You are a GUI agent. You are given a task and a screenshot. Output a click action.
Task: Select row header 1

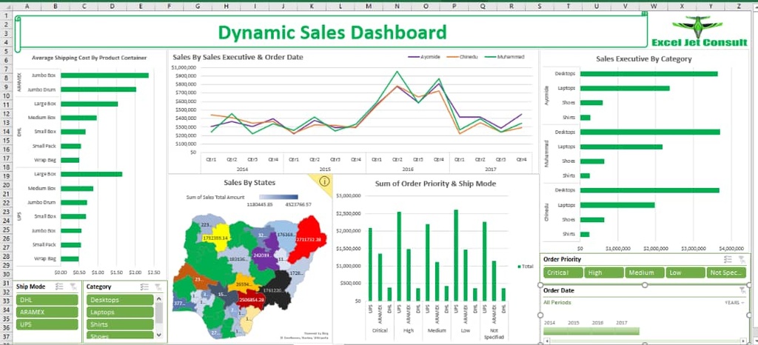tap(7, 15)
